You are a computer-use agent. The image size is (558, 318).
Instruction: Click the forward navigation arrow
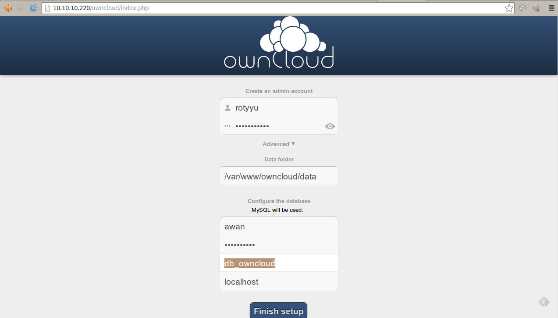coord(20,7)
